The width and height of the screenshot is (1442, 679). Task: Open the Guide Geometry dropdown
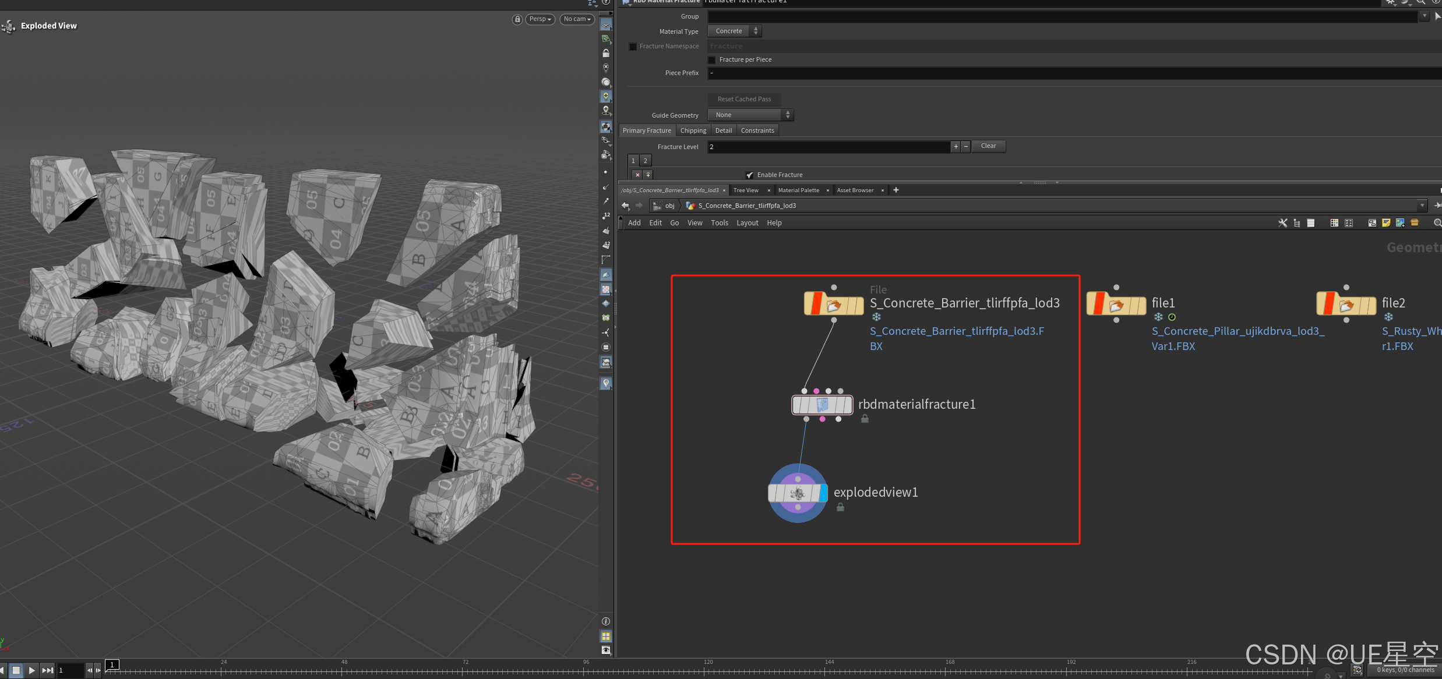click(750, 115)
